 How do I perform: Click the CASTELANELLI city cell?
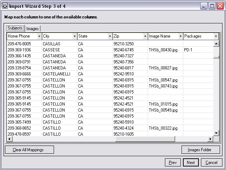pos(56,74)
